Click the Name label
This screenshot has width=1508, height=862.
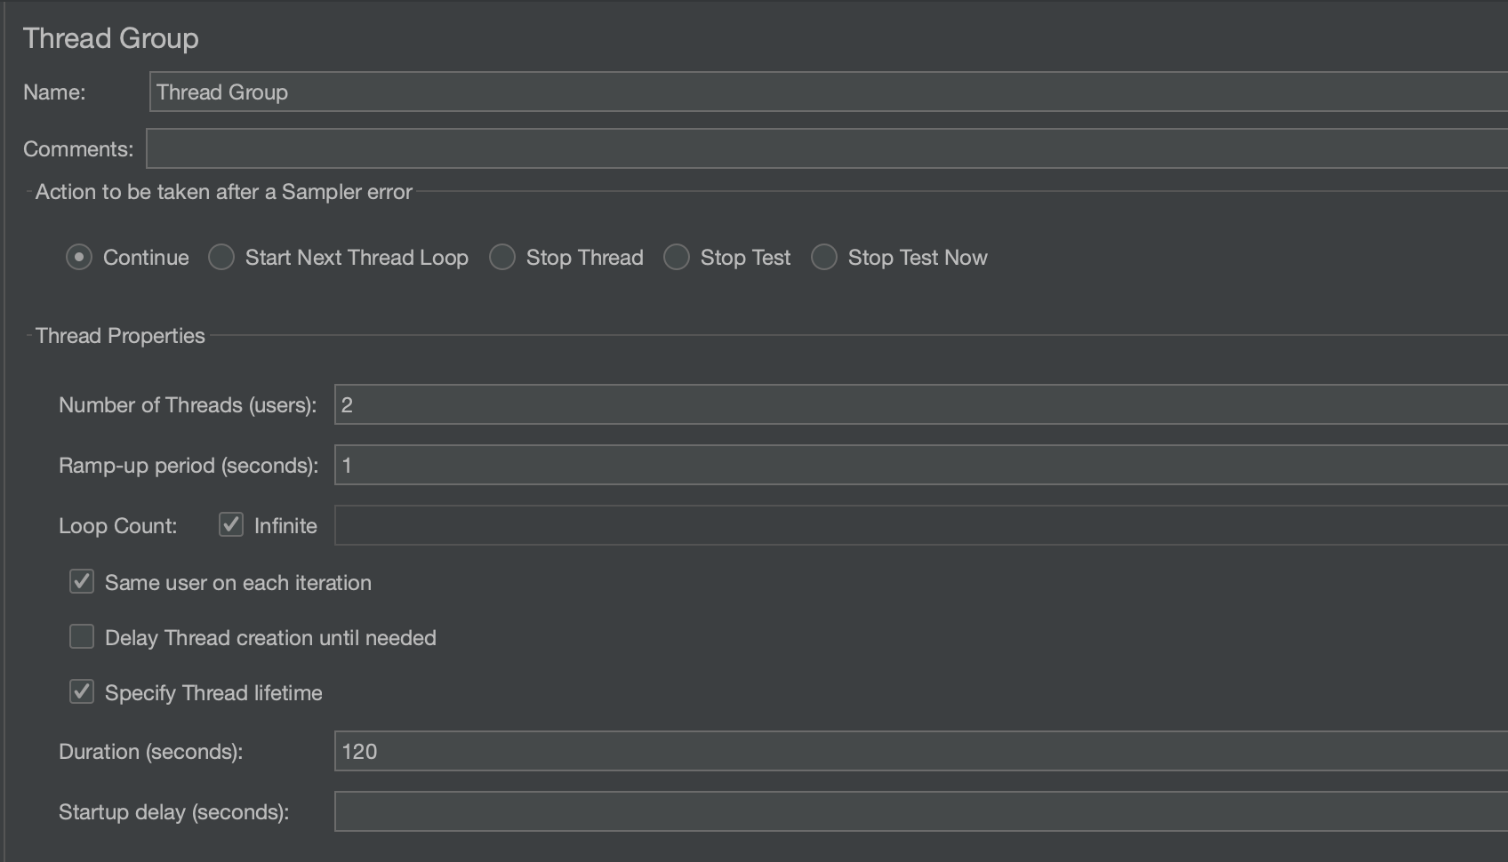pos(54,92)
